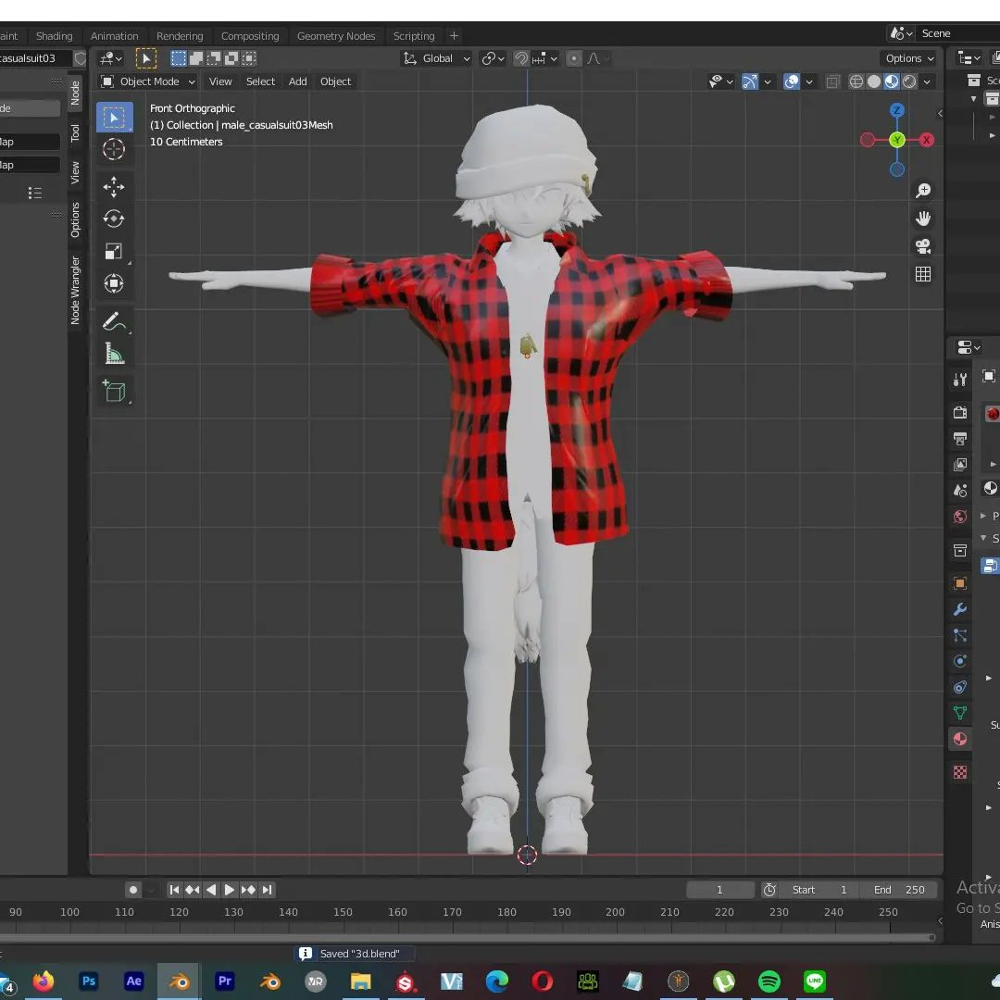Click the End frame field
Image resolution: width=1000 pixels, height=1000 pixels.
pos(899,890)
